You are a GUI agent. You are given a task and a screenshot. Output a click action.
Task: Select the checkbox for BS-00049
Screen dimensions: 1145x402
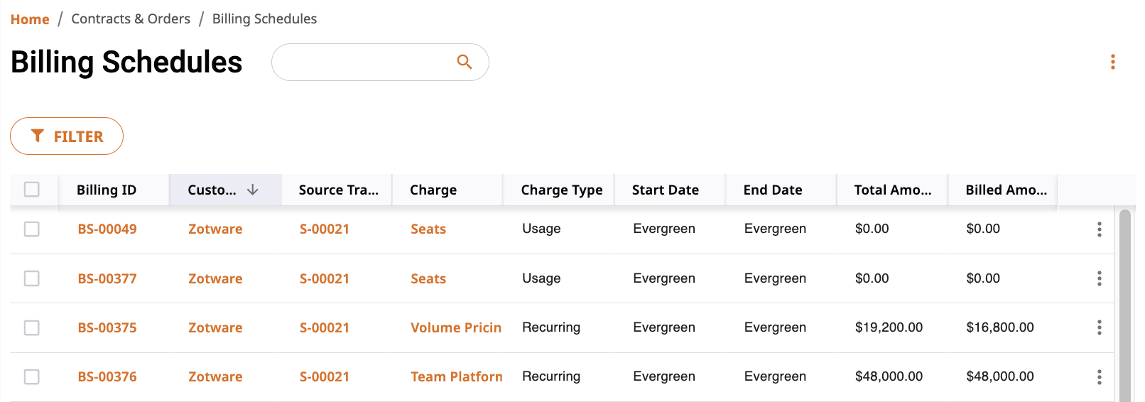tap(31, 229)
